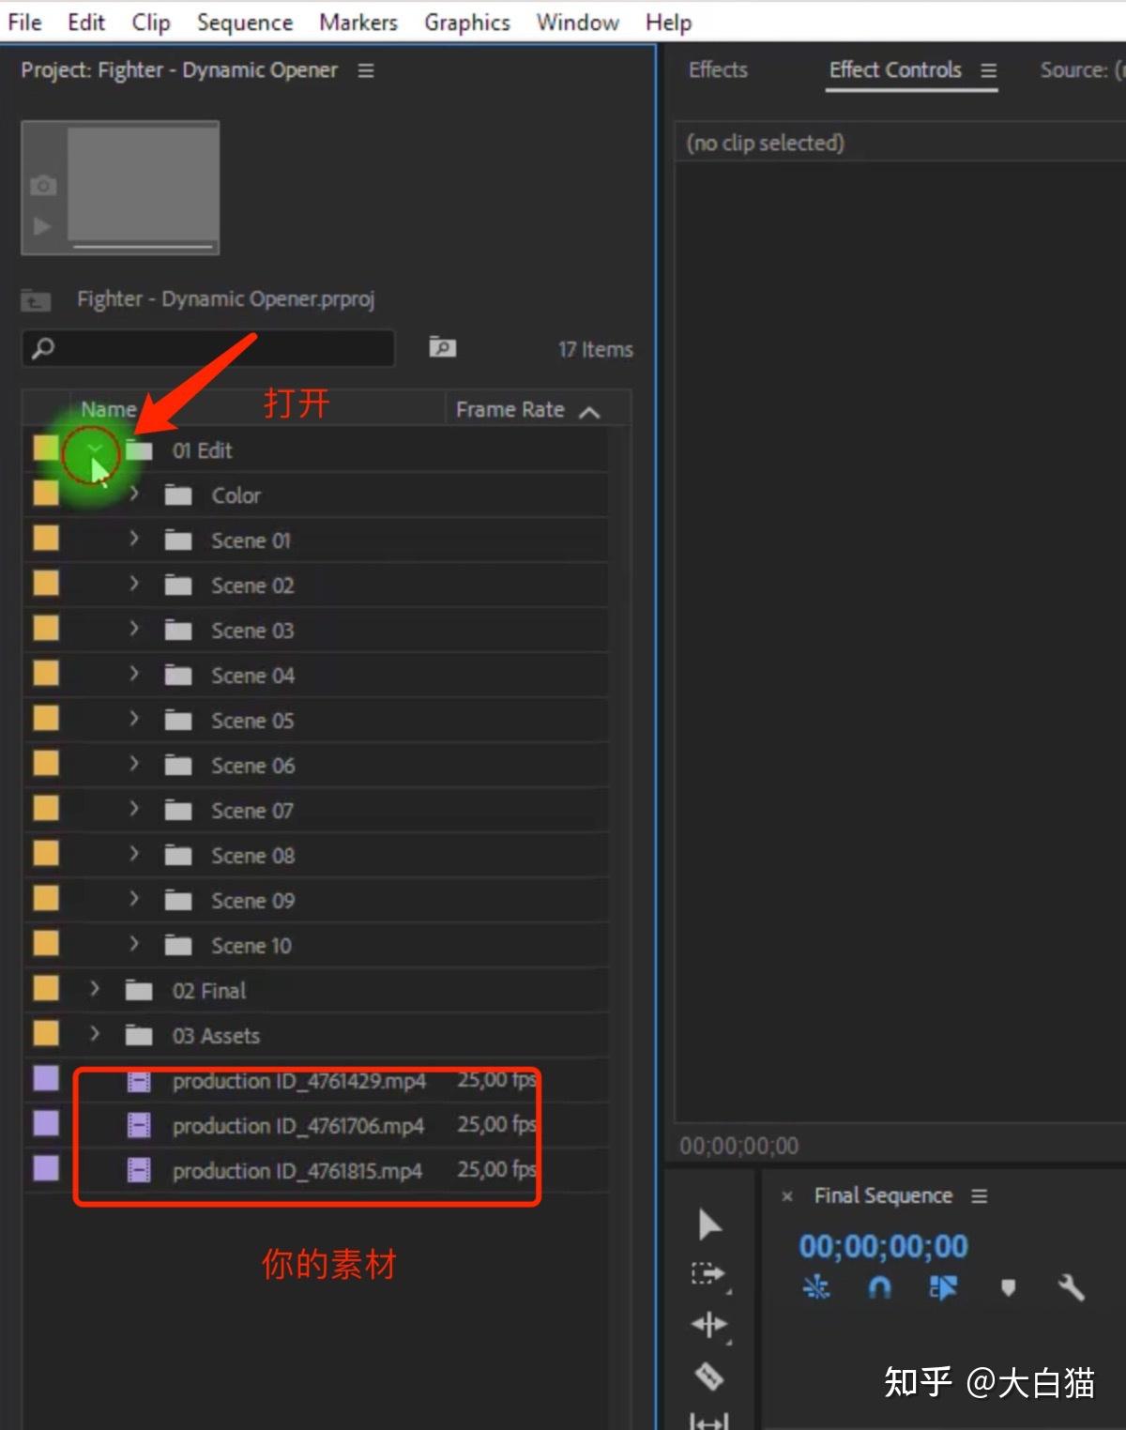1126x1430 pixels.
Task: Open the Final Sequence panel menu
Action: (x=980, y=1196)
